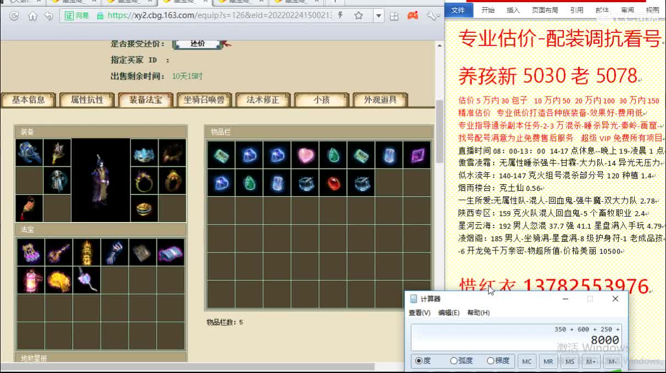Image resolution: width=666 pixels, height=373 pixels.
Task: Open the browser wrench tools icon
Action: [431, 16]
